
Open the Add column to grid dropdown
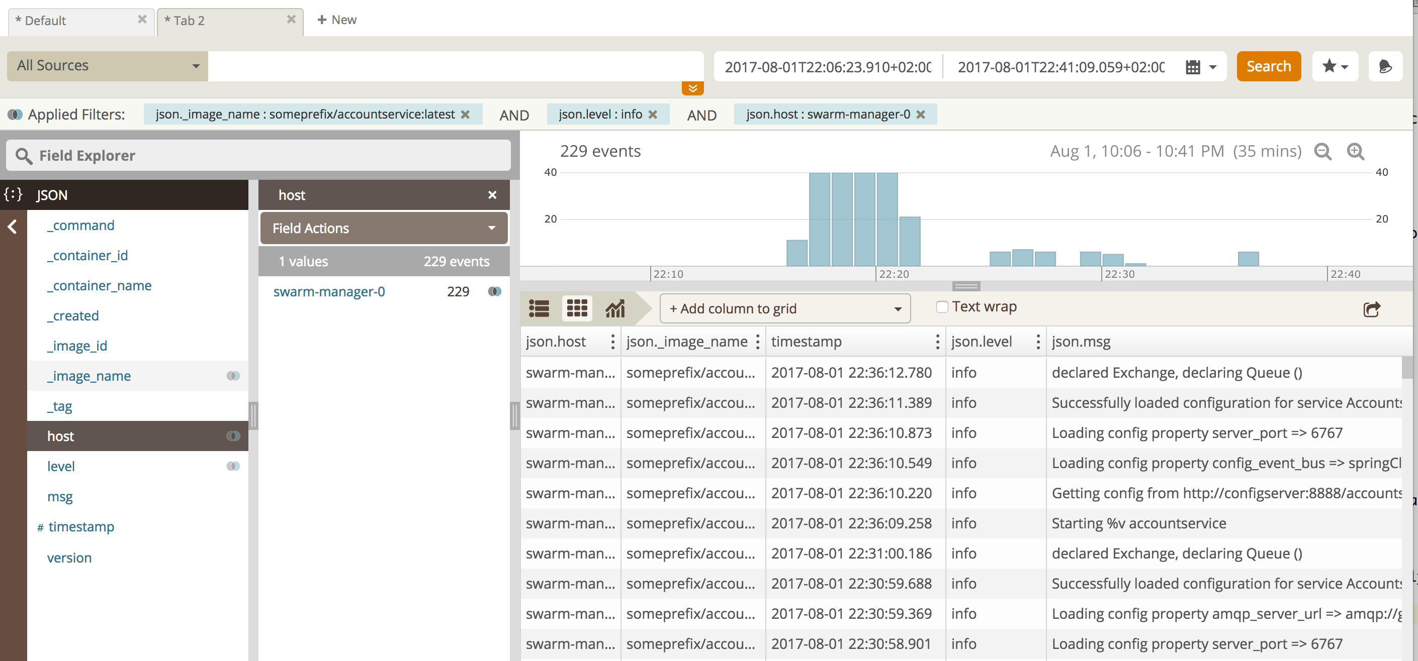point(785,308)
